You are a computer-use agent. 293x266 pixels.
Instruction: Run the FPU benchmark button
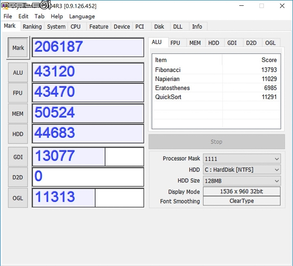[x=18, y=93]
